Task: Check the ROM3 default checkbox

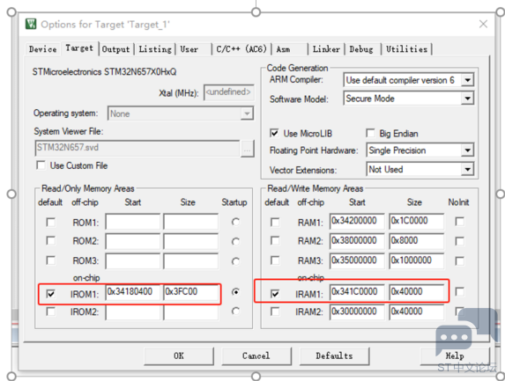Action: pos(50,260)
